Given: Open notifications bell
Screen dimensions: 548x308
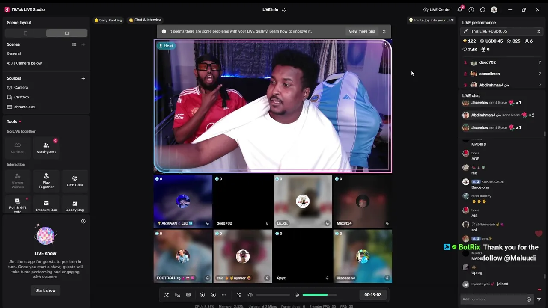Looking at the screenshot, I should coord(460,9).
